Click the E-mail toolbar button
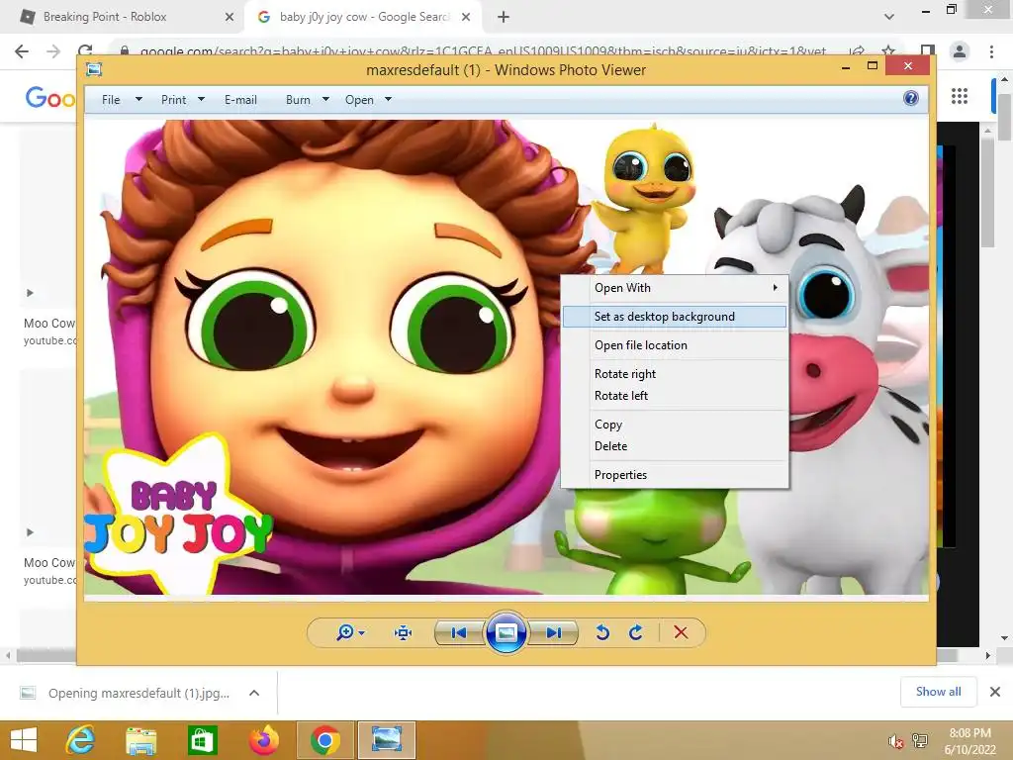 [241, 100]
